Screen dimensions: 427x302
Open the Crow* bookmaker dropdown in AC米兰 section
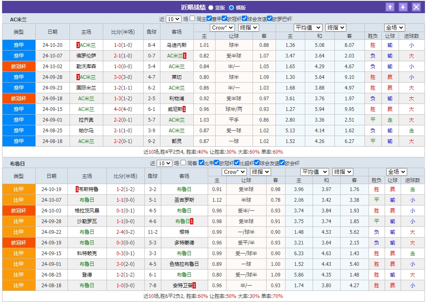[222, 28]
